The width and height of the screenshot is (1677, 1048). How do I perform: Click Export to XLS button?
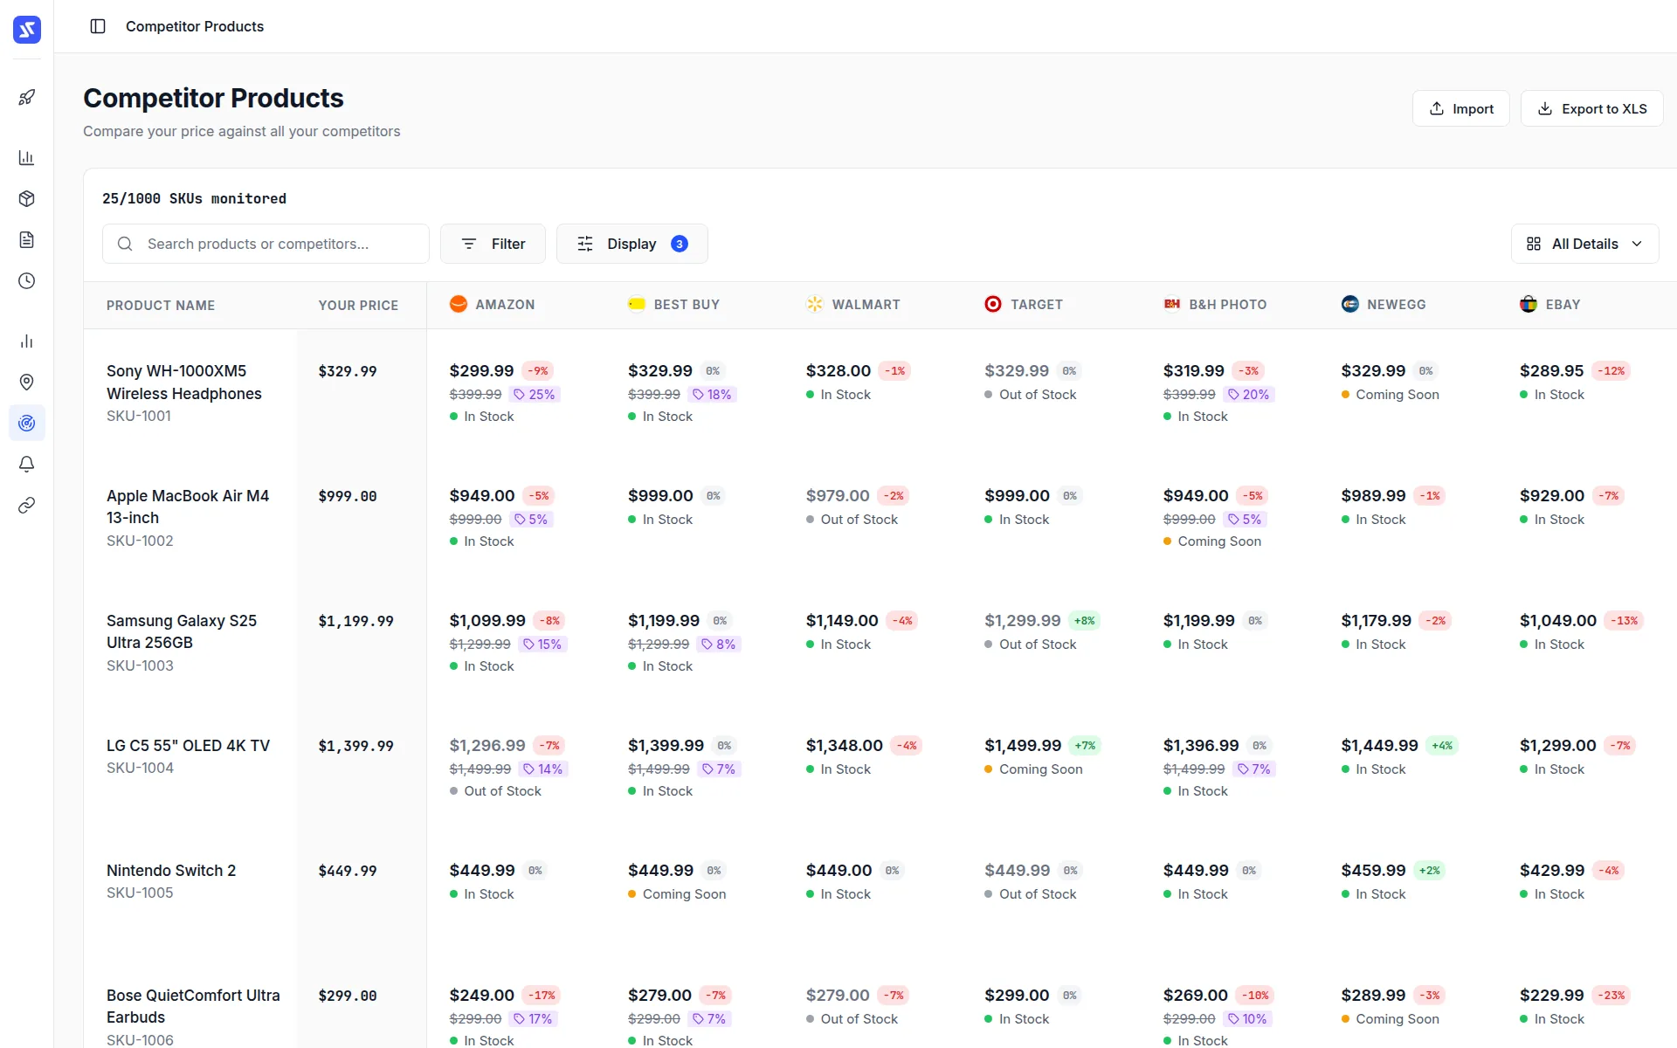1591,108
